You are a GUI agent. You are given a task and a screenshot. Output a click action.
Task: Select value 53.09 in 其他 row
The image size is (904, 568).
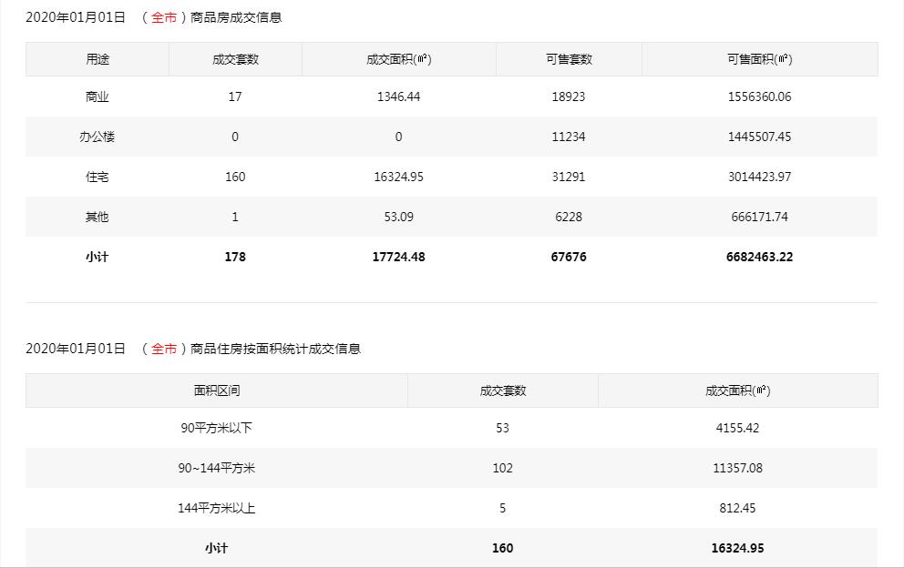click(398, 217)
